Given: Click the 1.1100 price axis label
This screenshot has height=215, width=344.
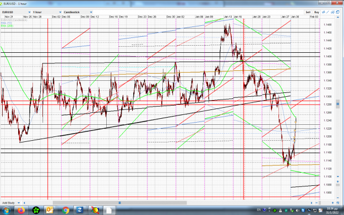Looking at the screenshot, I should click(x=327, y=177).
